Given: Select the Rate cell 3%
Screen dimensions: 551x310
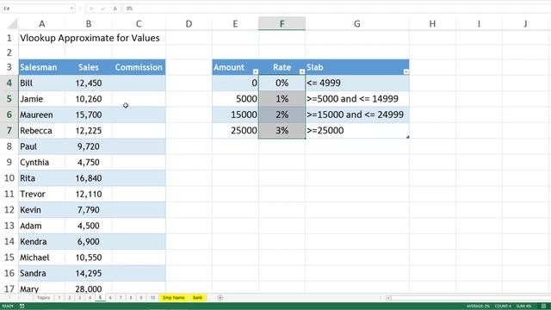Looking at the screenshot, I should coord(282,130).
